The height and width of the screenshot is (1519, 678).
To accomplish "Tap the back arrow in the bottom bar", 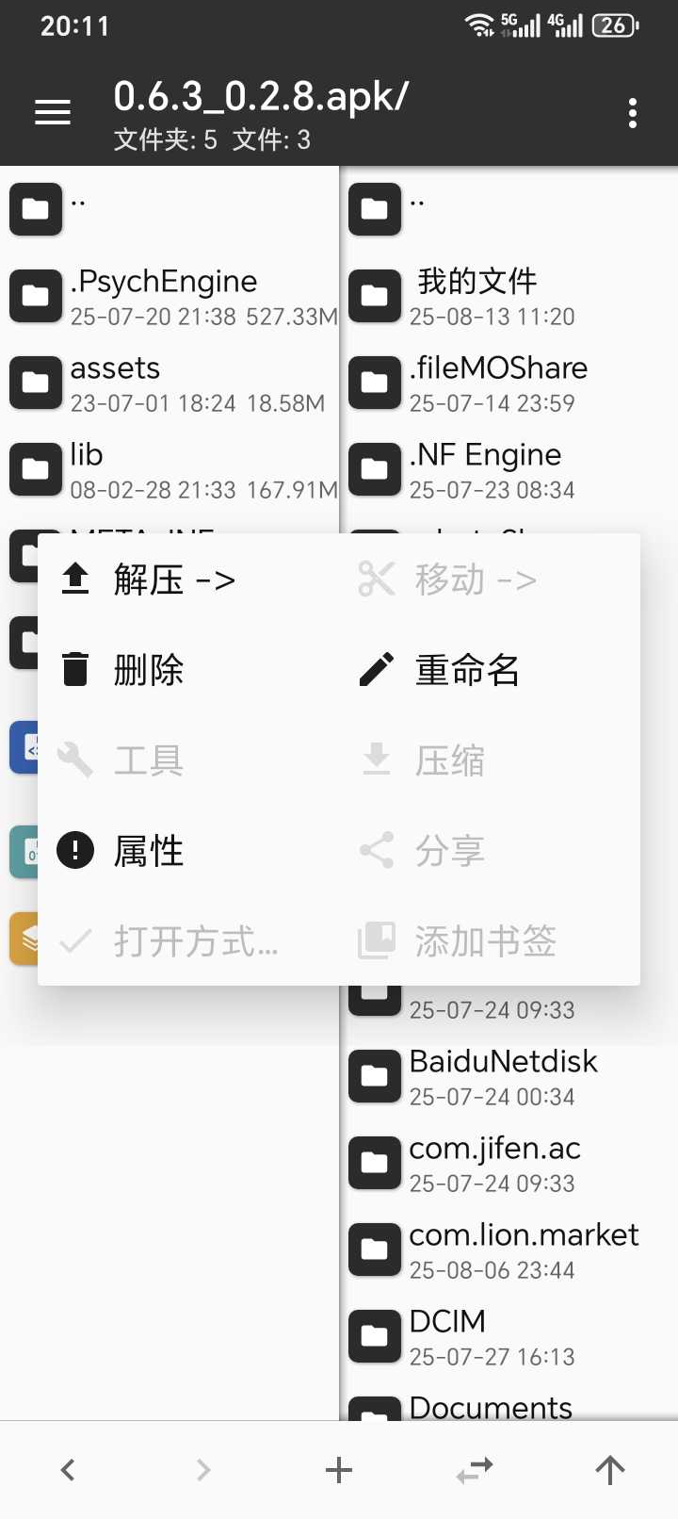I will pos(68,1469).
